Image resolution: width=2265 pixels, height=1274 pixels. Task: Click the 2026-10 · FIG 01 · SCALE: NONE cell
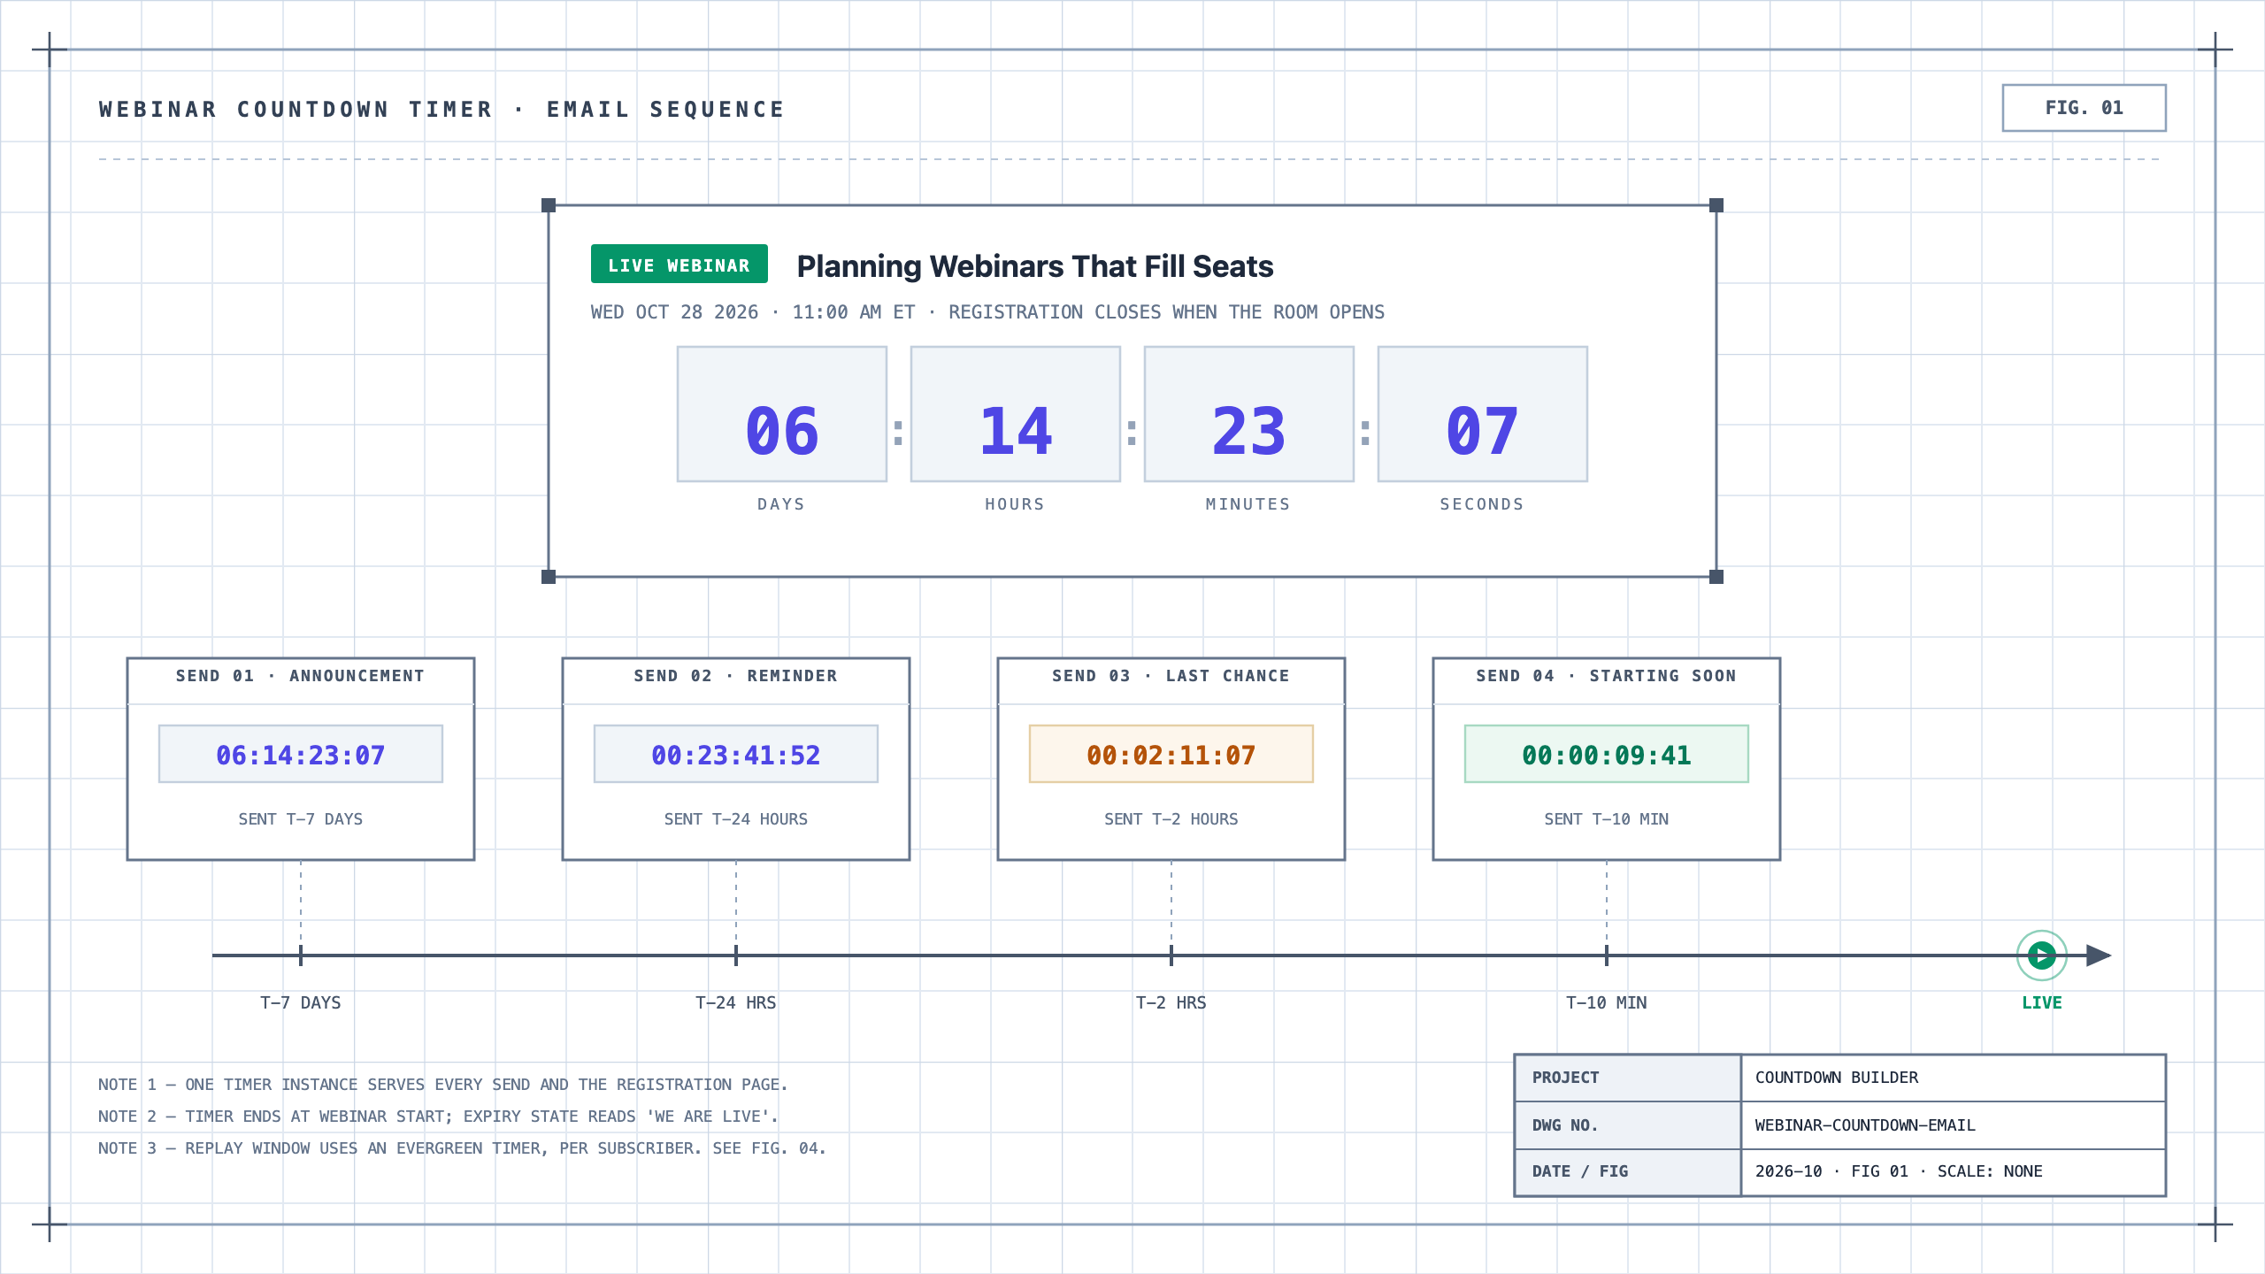pos(1954,1172)
